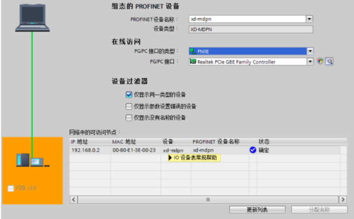Image resolution: width=354 pixels, height=219 pixels.
Task: Open the PG/PC接口的类型 dropdown arrow
Action: pos(310,51)
